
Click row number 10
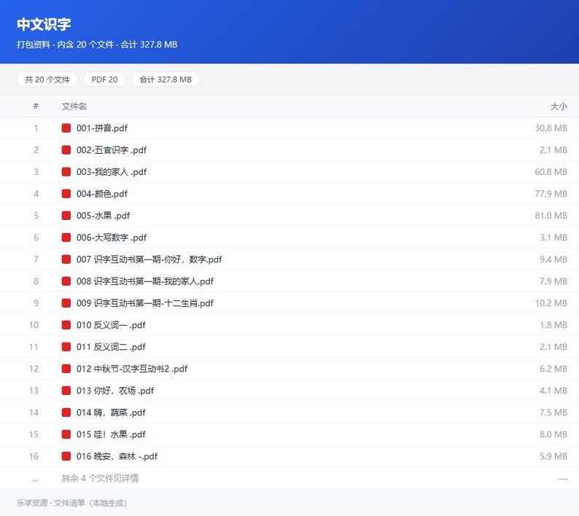pos(34,325)
